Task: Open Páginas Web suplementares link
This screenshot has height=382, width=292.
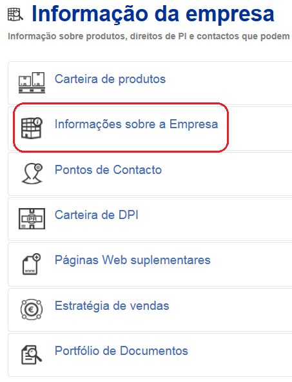Action: pos(132,260)
